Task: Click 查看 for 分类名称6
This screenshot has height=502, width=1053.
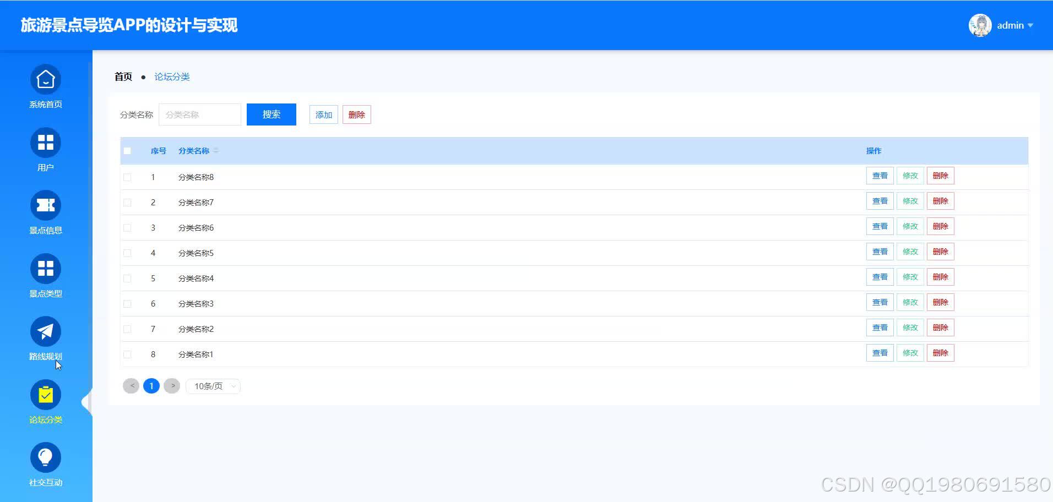Action: pos(880,226)
